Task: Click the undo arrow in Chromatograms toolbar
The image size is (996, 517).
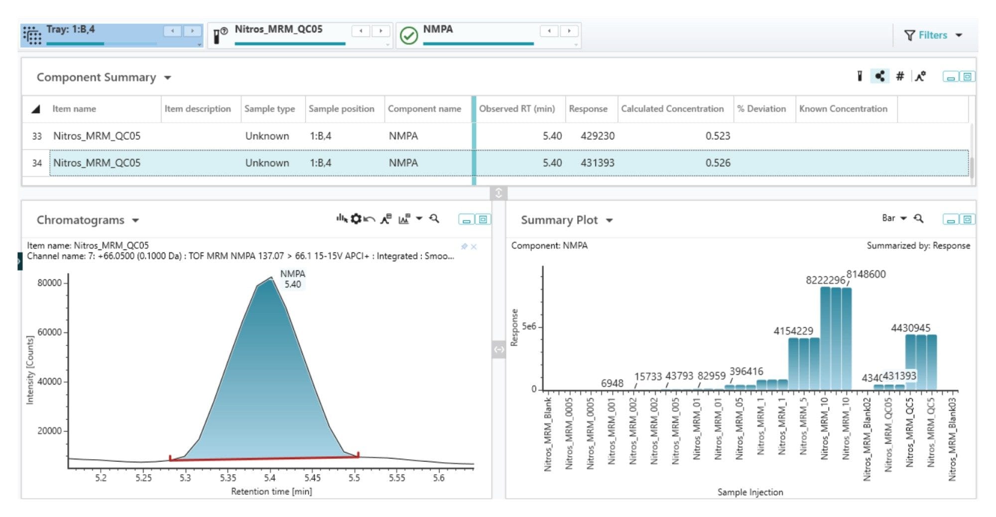Action: click(370, 219)
